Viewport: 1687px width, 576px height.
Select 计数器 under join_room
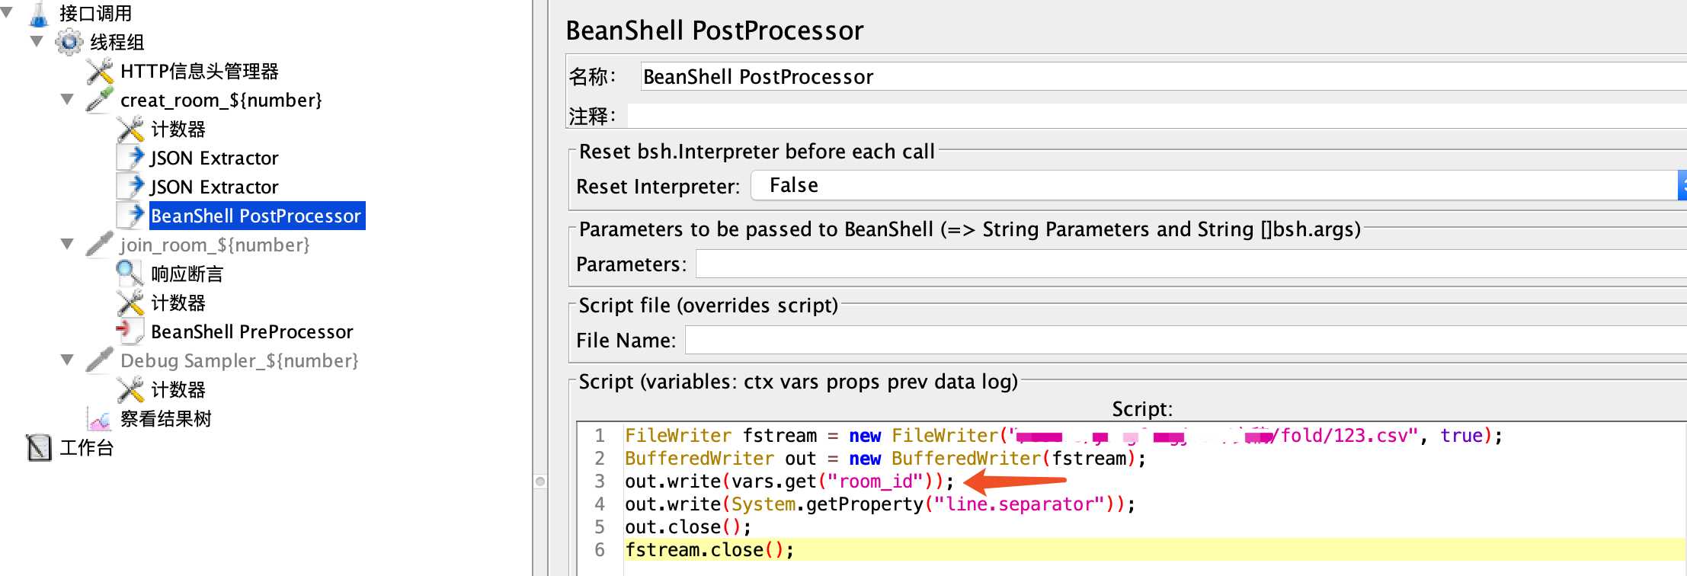coord(178,303)
